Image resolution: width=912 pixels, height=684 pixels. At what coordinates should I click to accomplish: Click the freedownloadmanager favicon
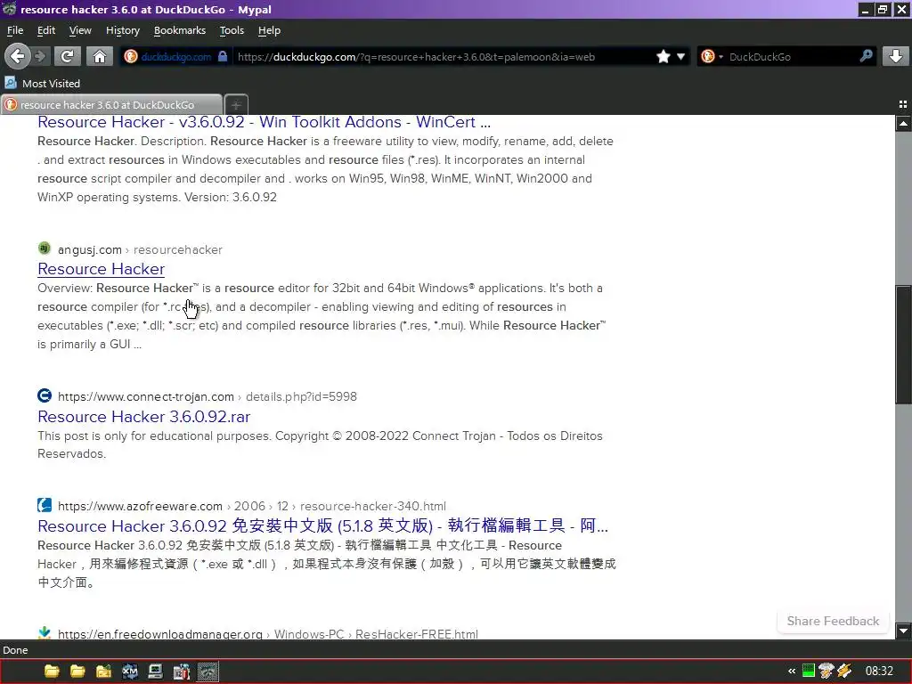coord(45,633)
